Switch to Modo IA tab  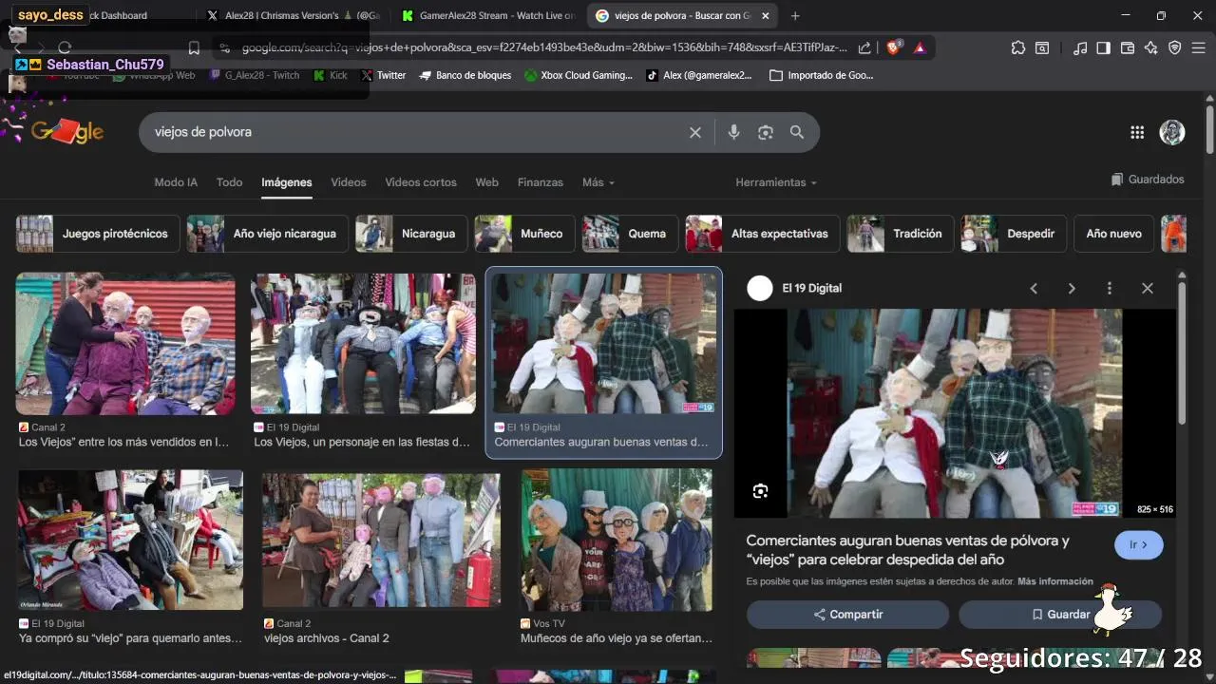coord(176,182)
